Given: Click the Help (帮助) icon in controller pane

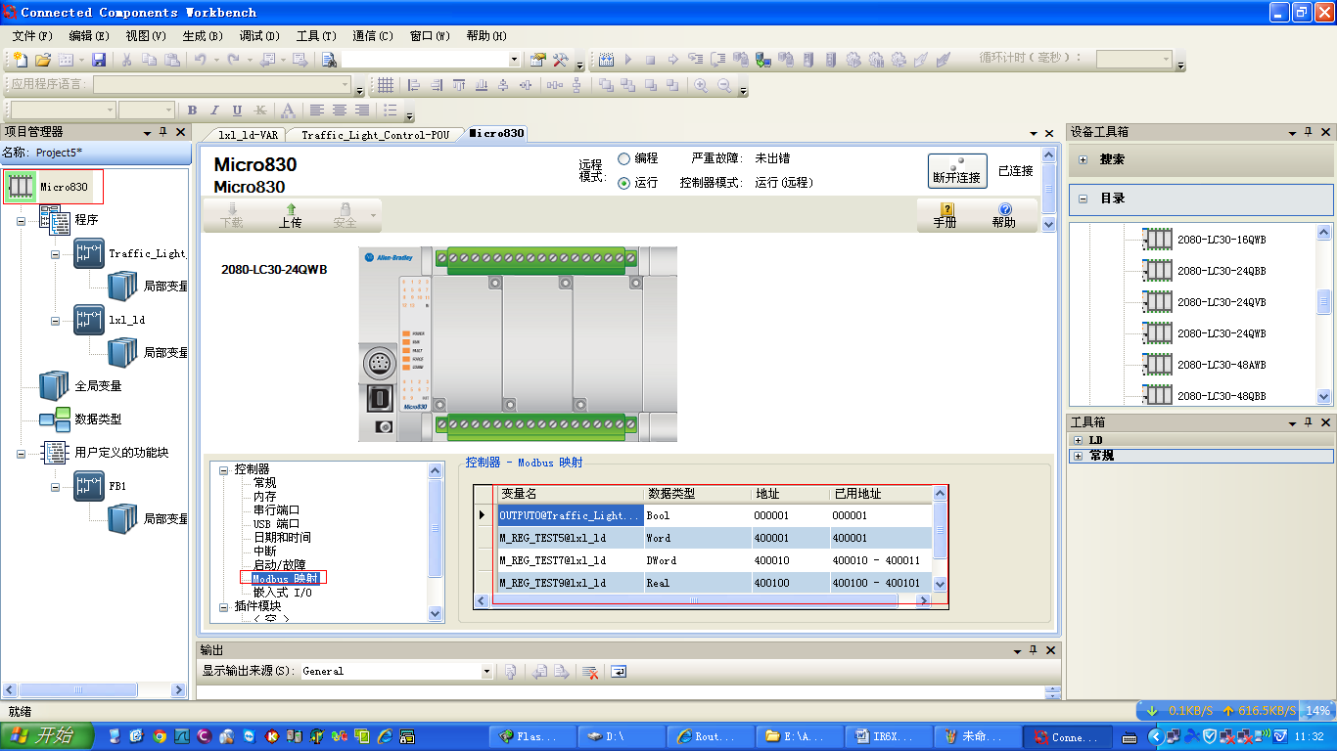Looking at the screenshot, I should pyautogui.click(x=1003, y=215).
